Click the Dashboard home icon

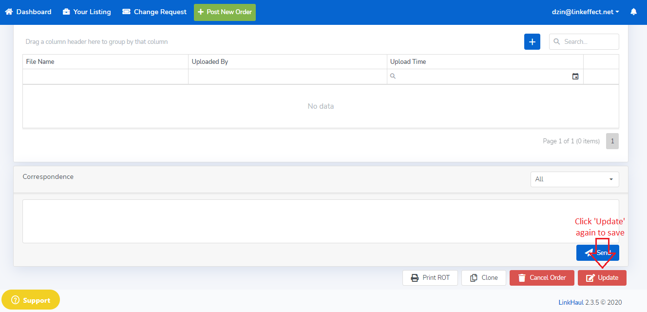[9, 12]
